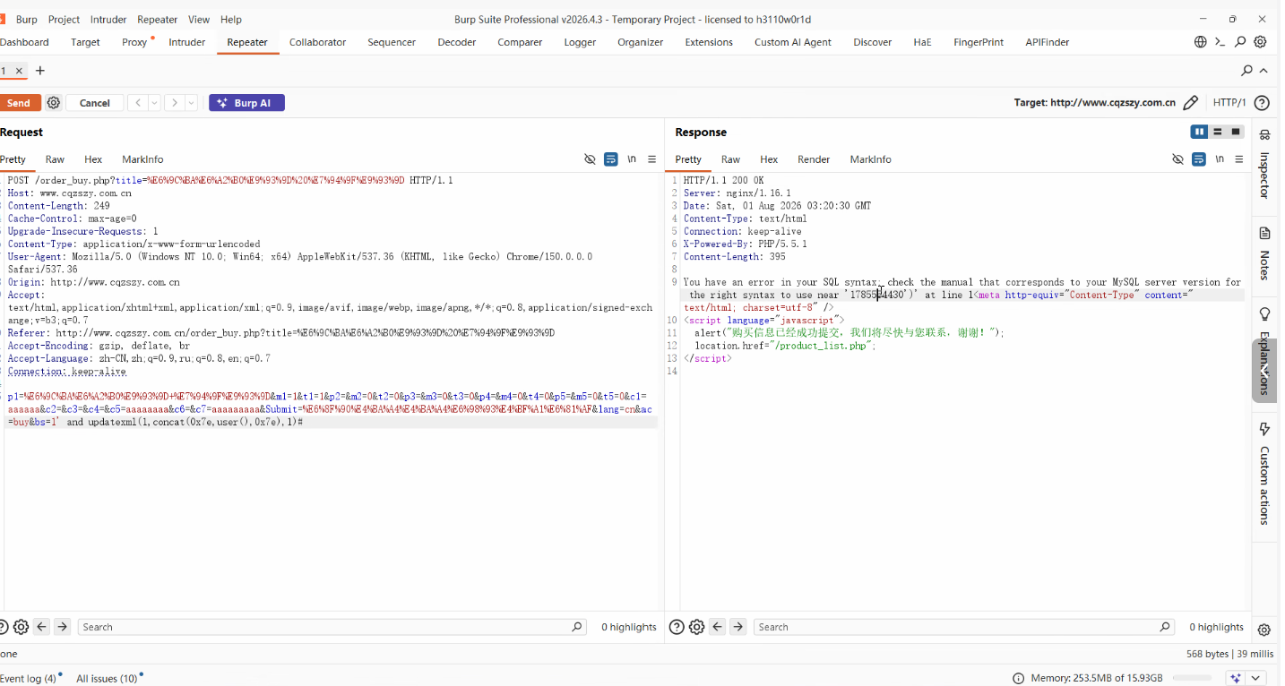Open the Burp menu
The width and height of the screenshot is (1285, 686).
pos(27,19)
